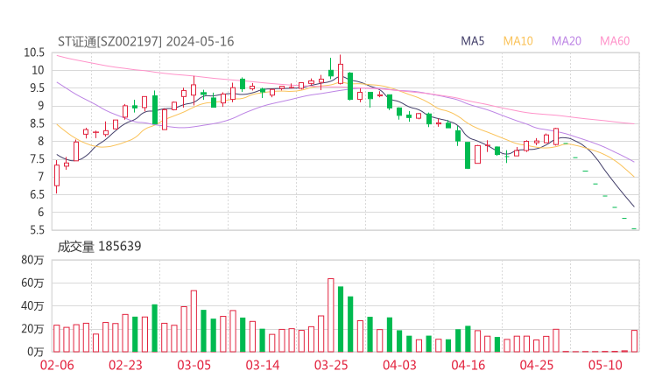This screenshot has height=385, width=648.
Task: Click the 成交量 185639 volume label
Action: (x=99, y=247)
